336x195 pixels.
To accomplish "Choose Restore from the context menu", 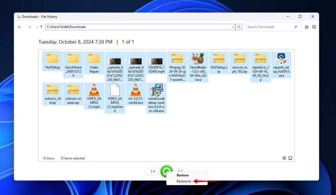I will pos(182,175).
